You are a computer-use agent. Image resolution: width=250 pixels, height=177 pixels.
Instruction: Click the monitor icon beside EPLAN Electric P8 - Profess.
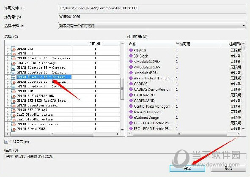coord(13,77)
